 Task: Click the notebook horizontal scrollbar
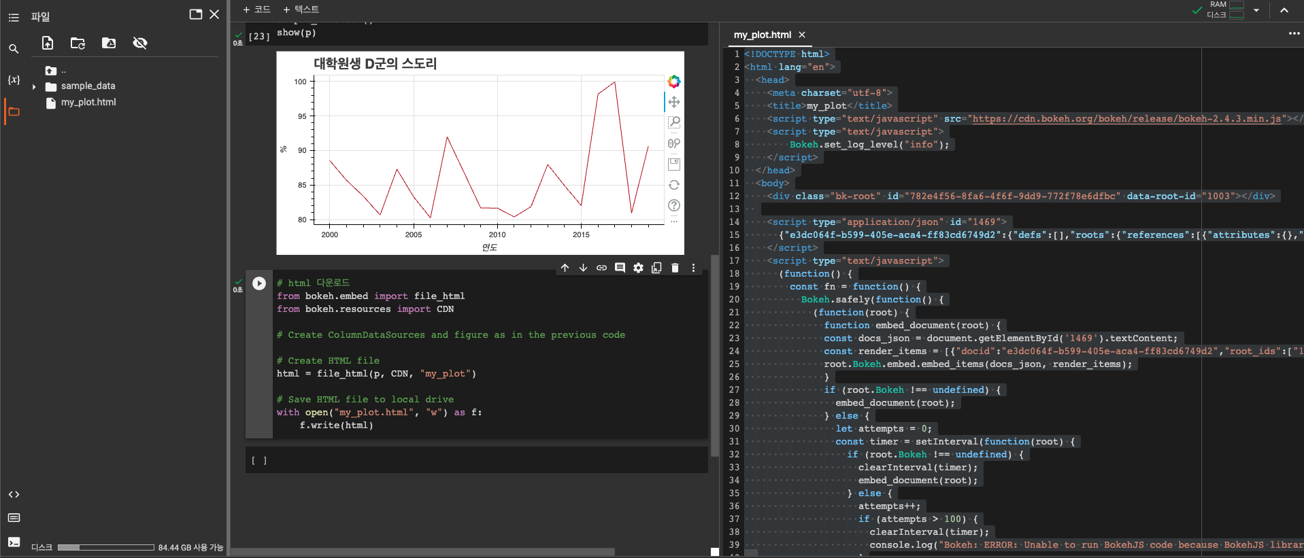[x=422, y=552]
